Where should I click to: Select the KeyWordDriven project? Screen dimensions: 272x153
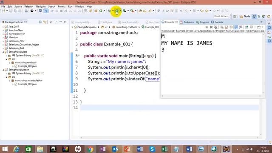[x=17, y=34]
